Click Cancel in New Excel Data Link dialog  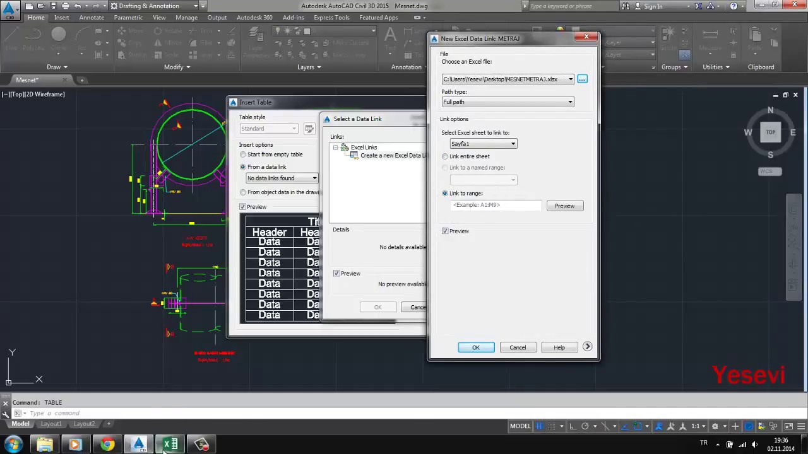pos(518,347)
